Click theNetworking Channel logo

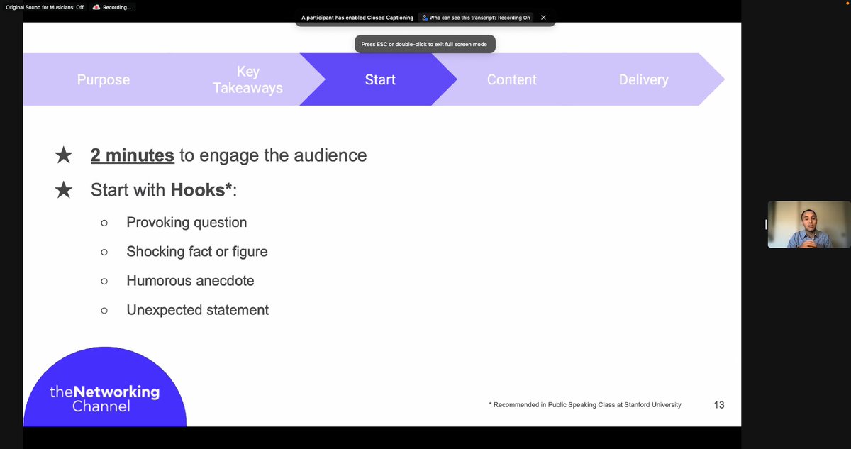click(x=105, y=387)
